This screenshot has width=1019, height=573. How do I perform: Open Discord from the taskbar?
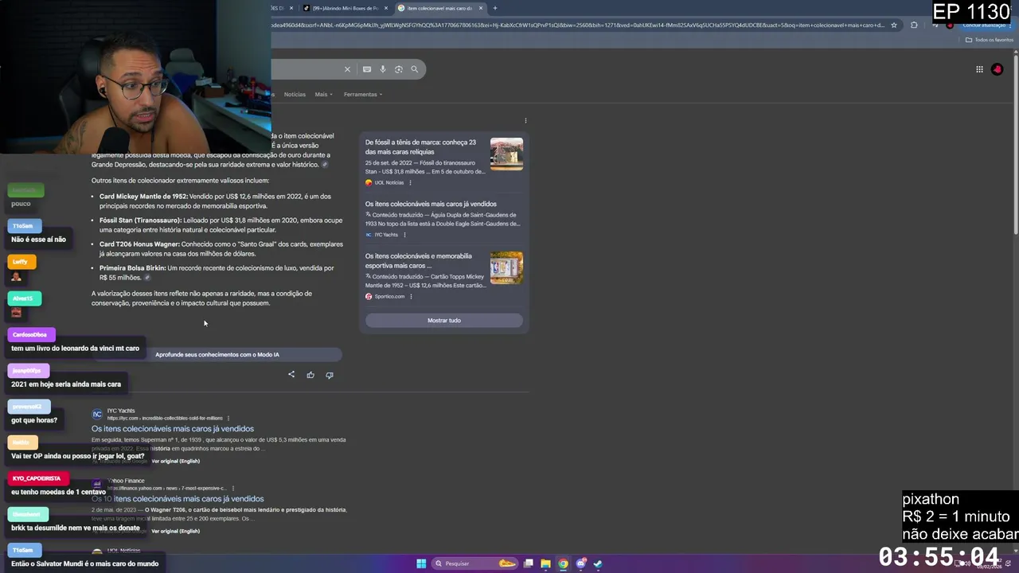(581, 563)
